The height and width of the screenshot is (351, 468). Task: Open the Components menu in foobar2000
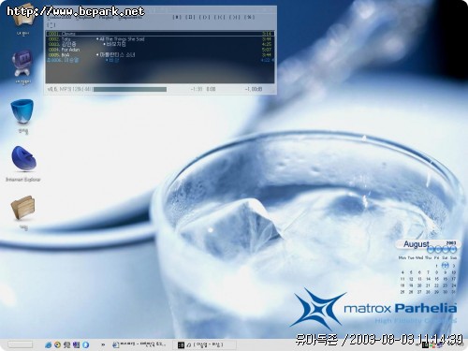(130, 18)
